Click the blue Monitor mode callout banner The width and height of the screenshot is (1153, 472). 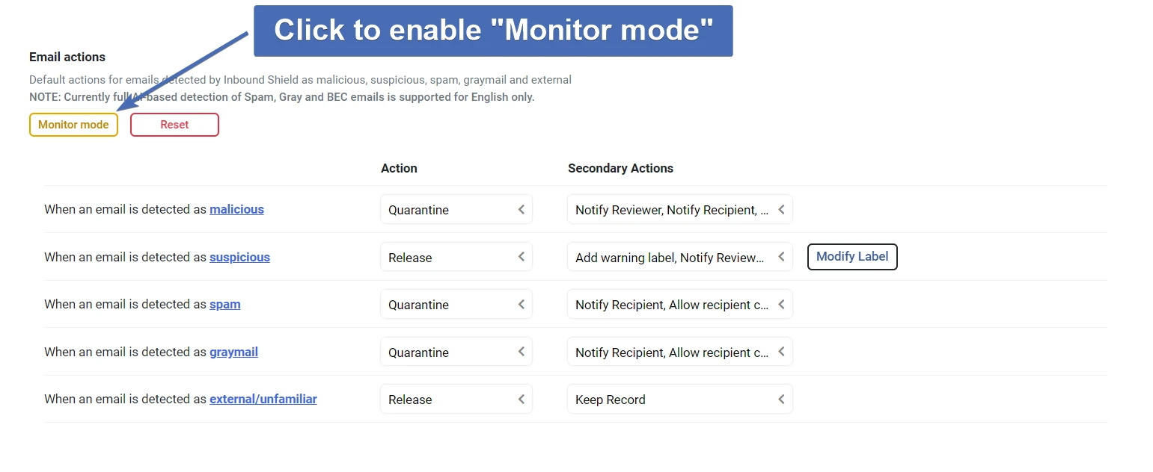[x=493, y=31]
